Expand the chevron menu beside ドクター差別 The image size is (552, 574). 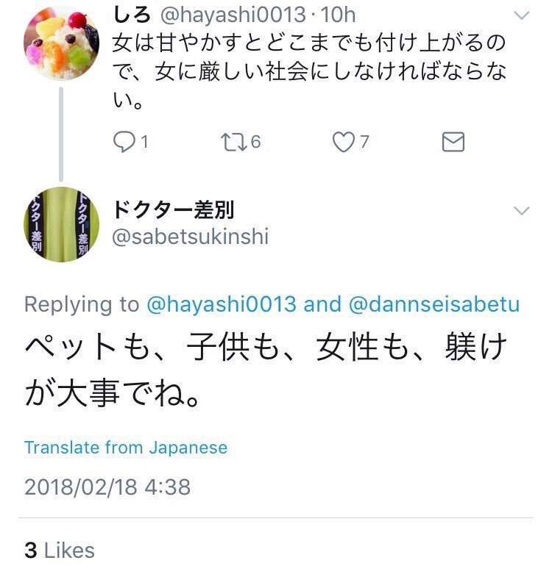(522, 210)
